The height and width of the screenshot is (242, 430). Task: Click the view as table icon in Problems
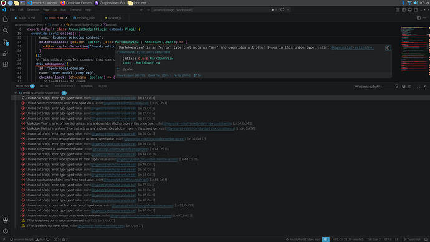409,87
